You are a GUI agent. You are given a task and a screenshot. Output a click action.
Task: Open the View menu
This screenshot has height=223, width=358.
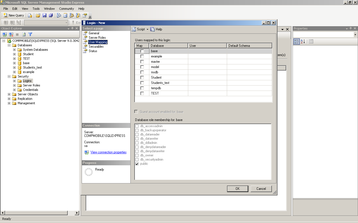[x=25, y=9]
